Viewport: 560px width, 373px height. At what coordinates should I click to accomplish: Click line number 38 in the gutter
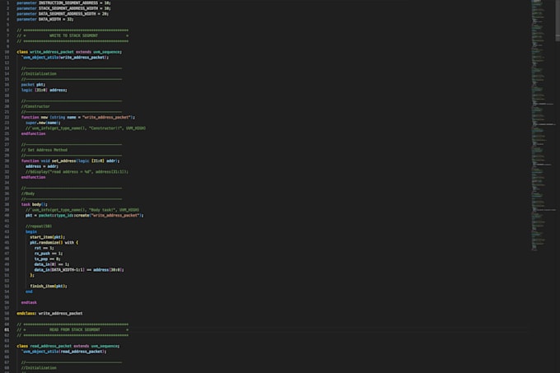7,204
